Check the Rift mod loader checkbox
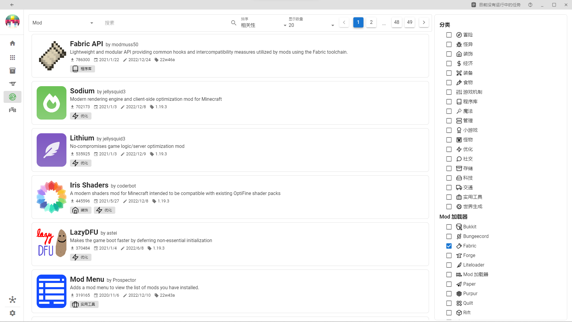 [449, 313]
